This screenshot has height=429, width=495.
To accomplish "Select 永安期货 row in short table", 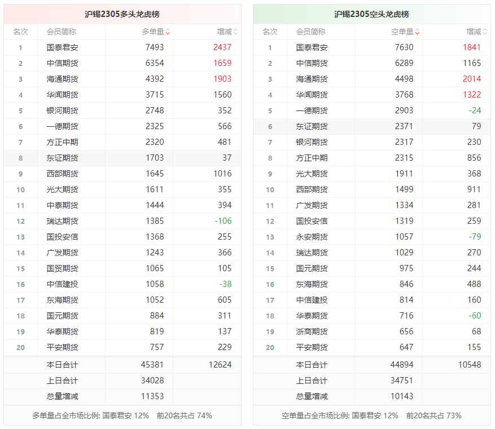I will pyautogui.click(x=312, y=237).
